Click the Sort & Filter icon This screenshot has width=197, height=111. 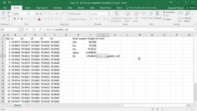tap(180, 14)
